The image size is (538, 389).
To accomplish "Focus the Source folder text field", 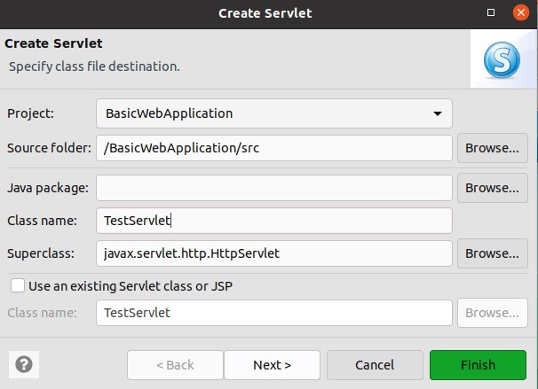I will pos(273,148).
